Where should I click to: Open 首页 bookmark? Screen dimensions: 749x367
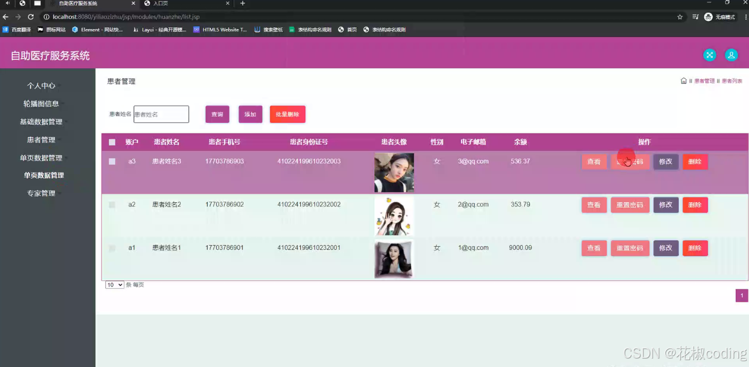[x=348, y=30]
